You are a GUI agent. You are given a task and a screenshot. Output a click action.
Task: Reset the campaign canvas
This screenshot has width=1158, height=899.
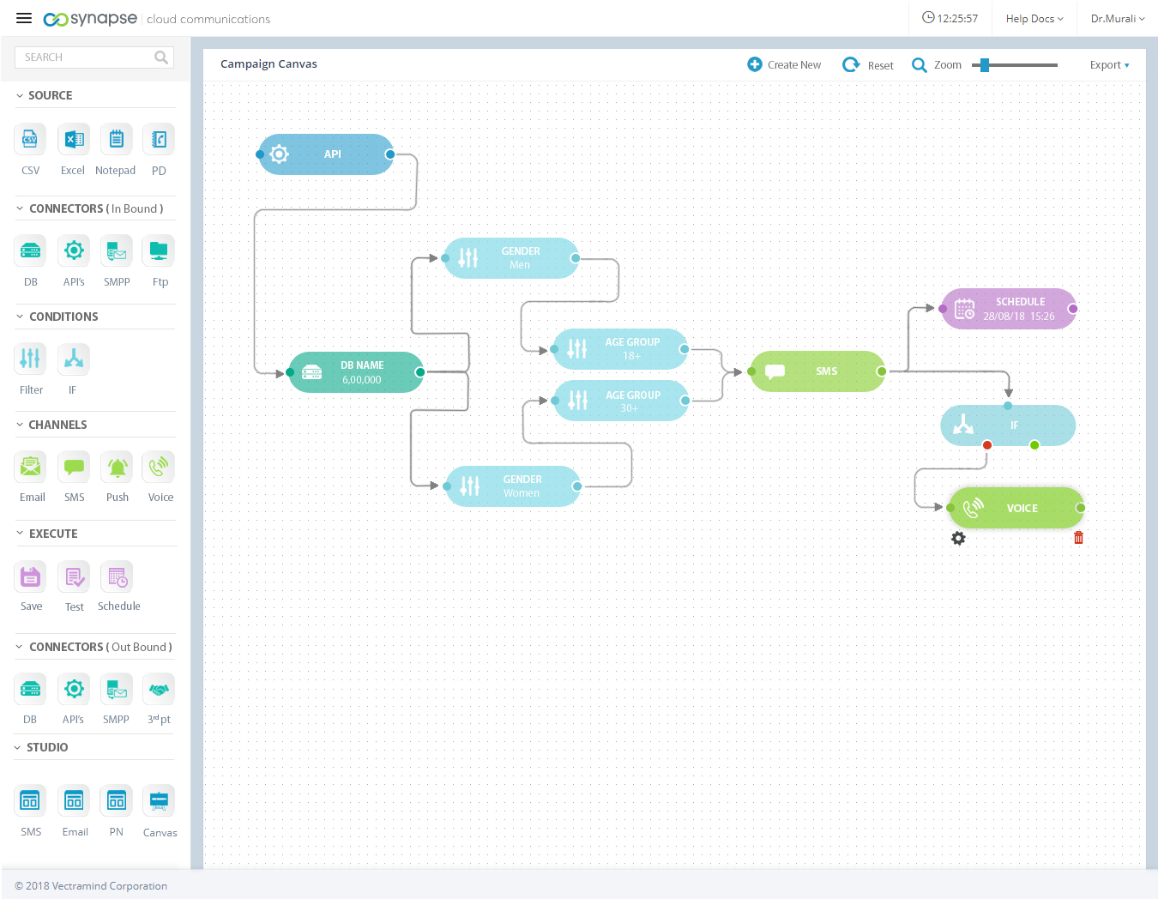pos(868,65)
